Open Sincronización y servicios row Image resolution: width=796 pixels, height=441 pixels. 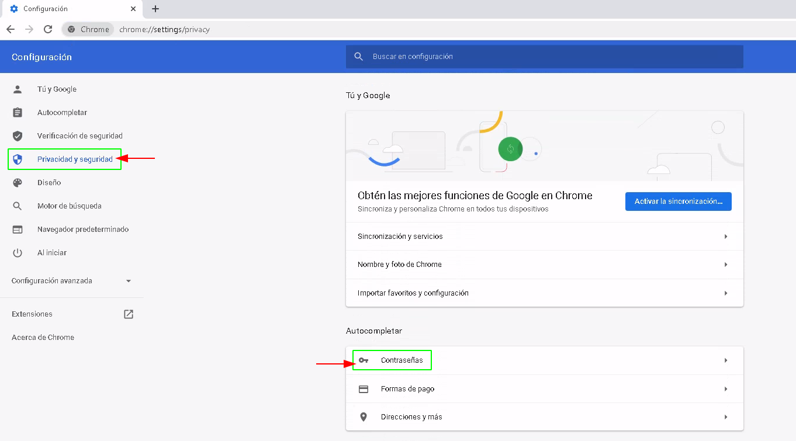click(x=545, y=237)
